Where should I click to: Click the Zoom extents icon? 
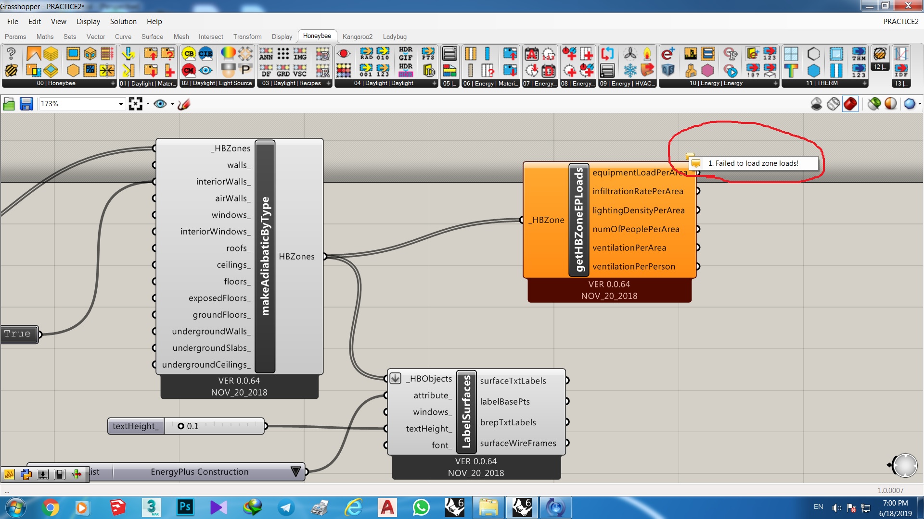click(135, 104)
